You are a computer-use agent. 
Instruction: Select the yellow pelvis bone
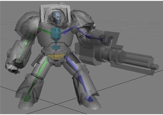click(x=56, y=57)
